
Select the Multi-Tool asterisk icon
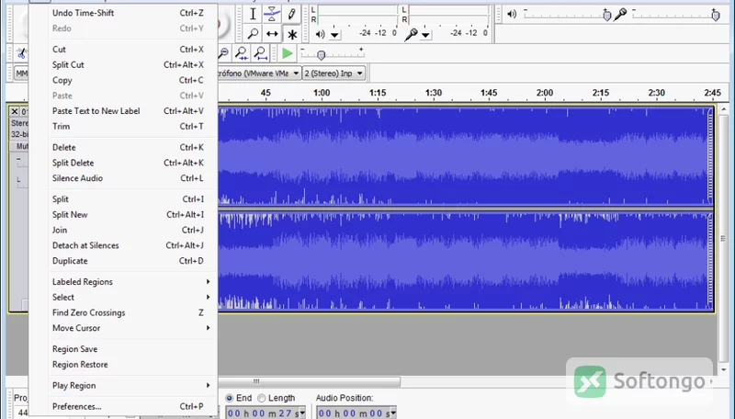coord(292,34)
